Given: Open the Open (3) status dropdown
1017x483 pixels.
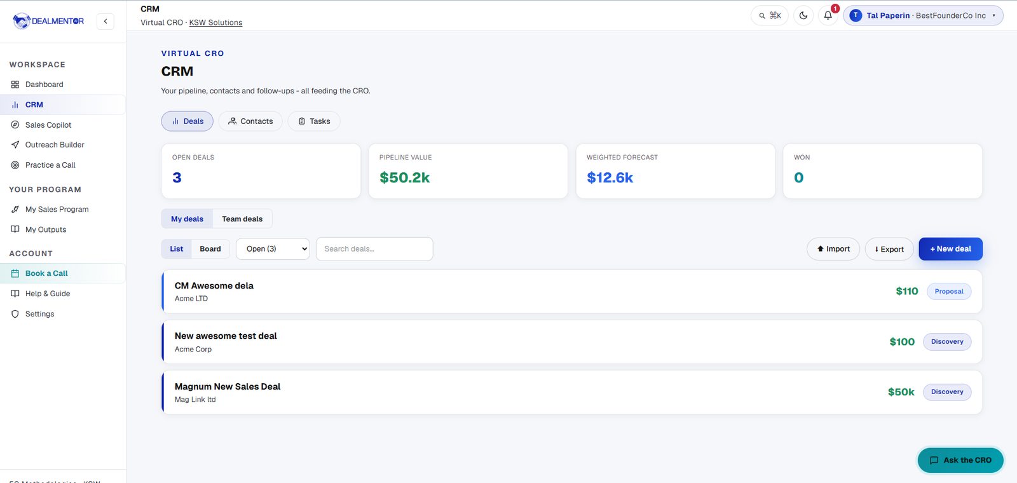Looking at the screenshot, I should point(273,249).
